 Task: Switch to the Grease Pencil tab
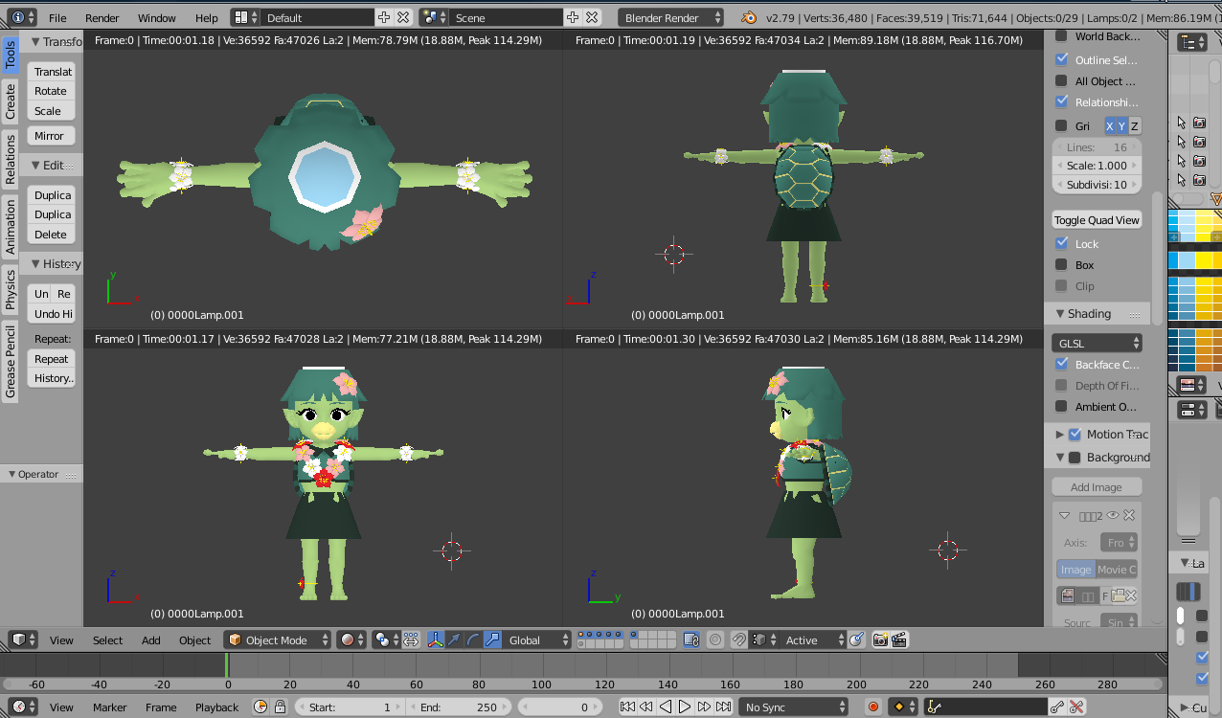10,362
